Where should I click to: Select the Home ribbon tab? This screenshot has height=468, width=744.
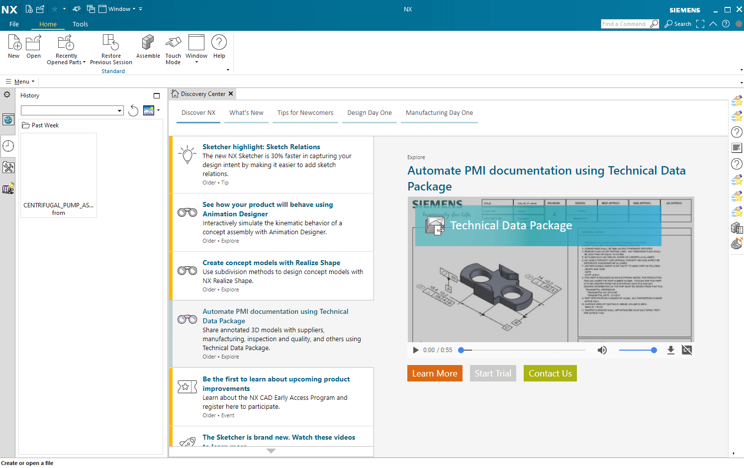48,24
